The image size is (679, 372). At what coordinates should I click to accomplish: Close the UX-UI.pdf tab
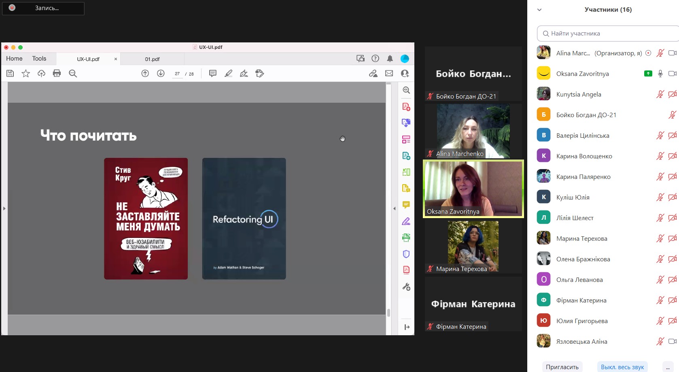[x=116, y=59]
